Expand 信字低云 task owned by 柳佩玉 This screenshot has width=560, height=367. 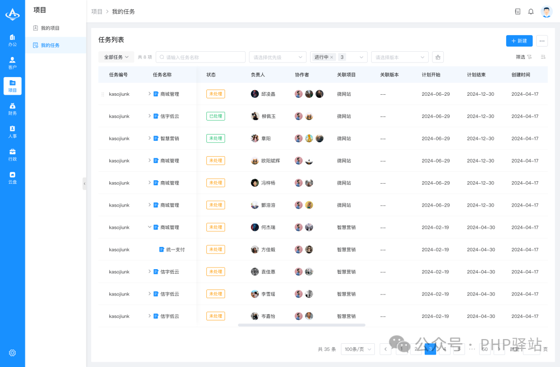(150, 116)
